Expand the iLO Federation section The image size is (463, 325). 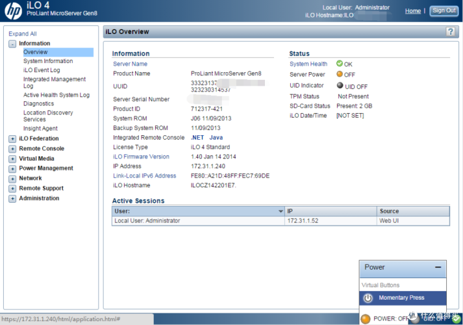[x=12, y=139]
